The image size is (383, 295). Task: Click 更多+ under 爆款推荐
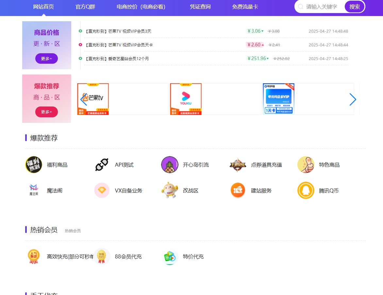tap(46, 112)
